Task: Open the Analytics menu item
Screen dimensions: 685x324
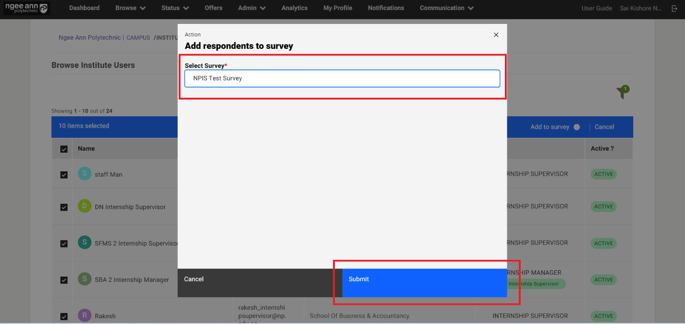Action: (x=294, y=8)
